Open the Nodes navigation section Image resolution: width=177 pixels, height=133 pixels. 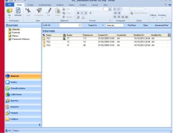tap(14, 82)
